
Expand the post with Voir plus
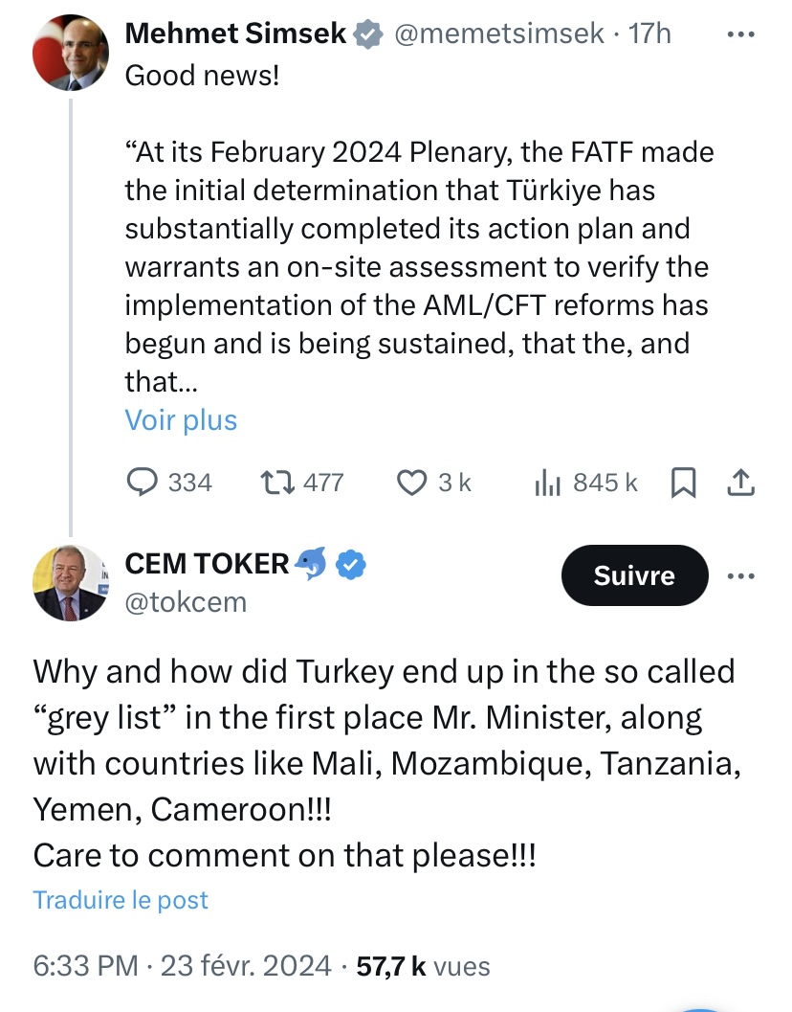coord(181,420)
